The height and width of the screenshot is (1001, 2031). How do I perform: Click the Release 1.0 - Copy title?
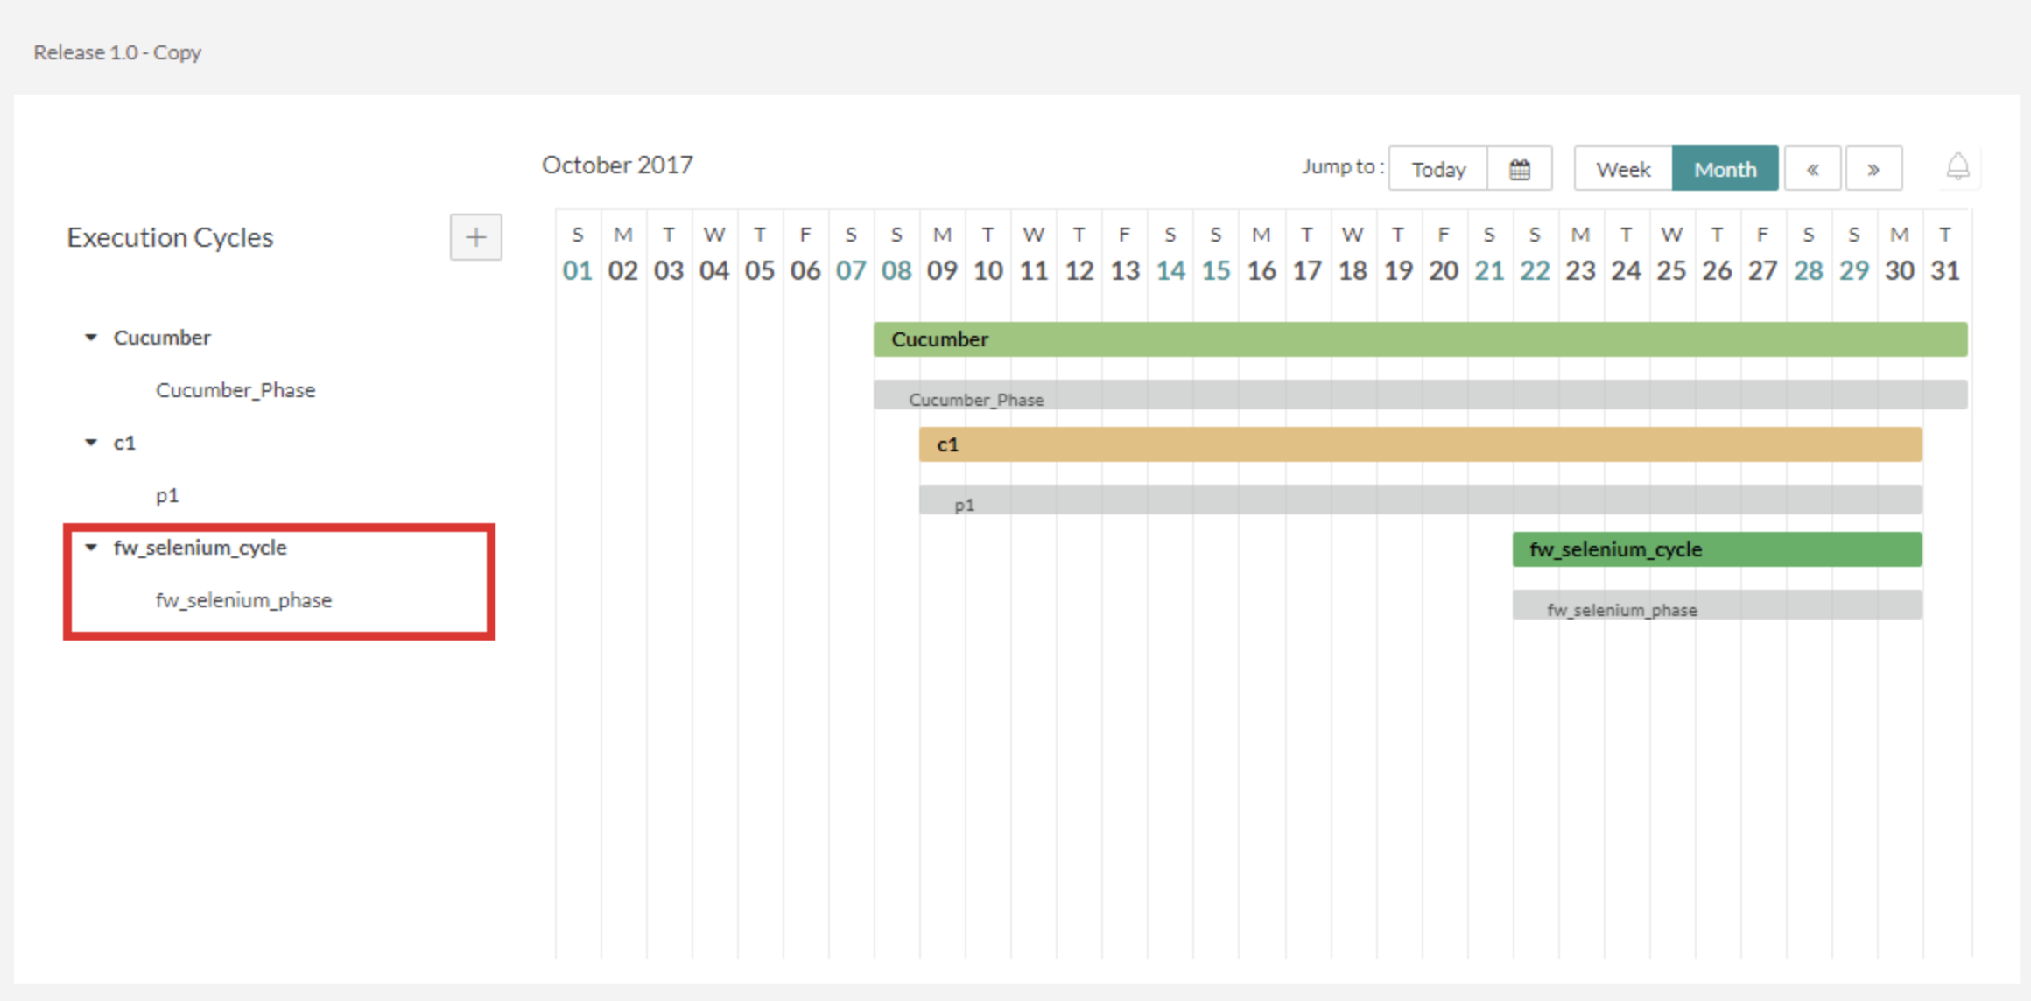(x=117, y=52)
